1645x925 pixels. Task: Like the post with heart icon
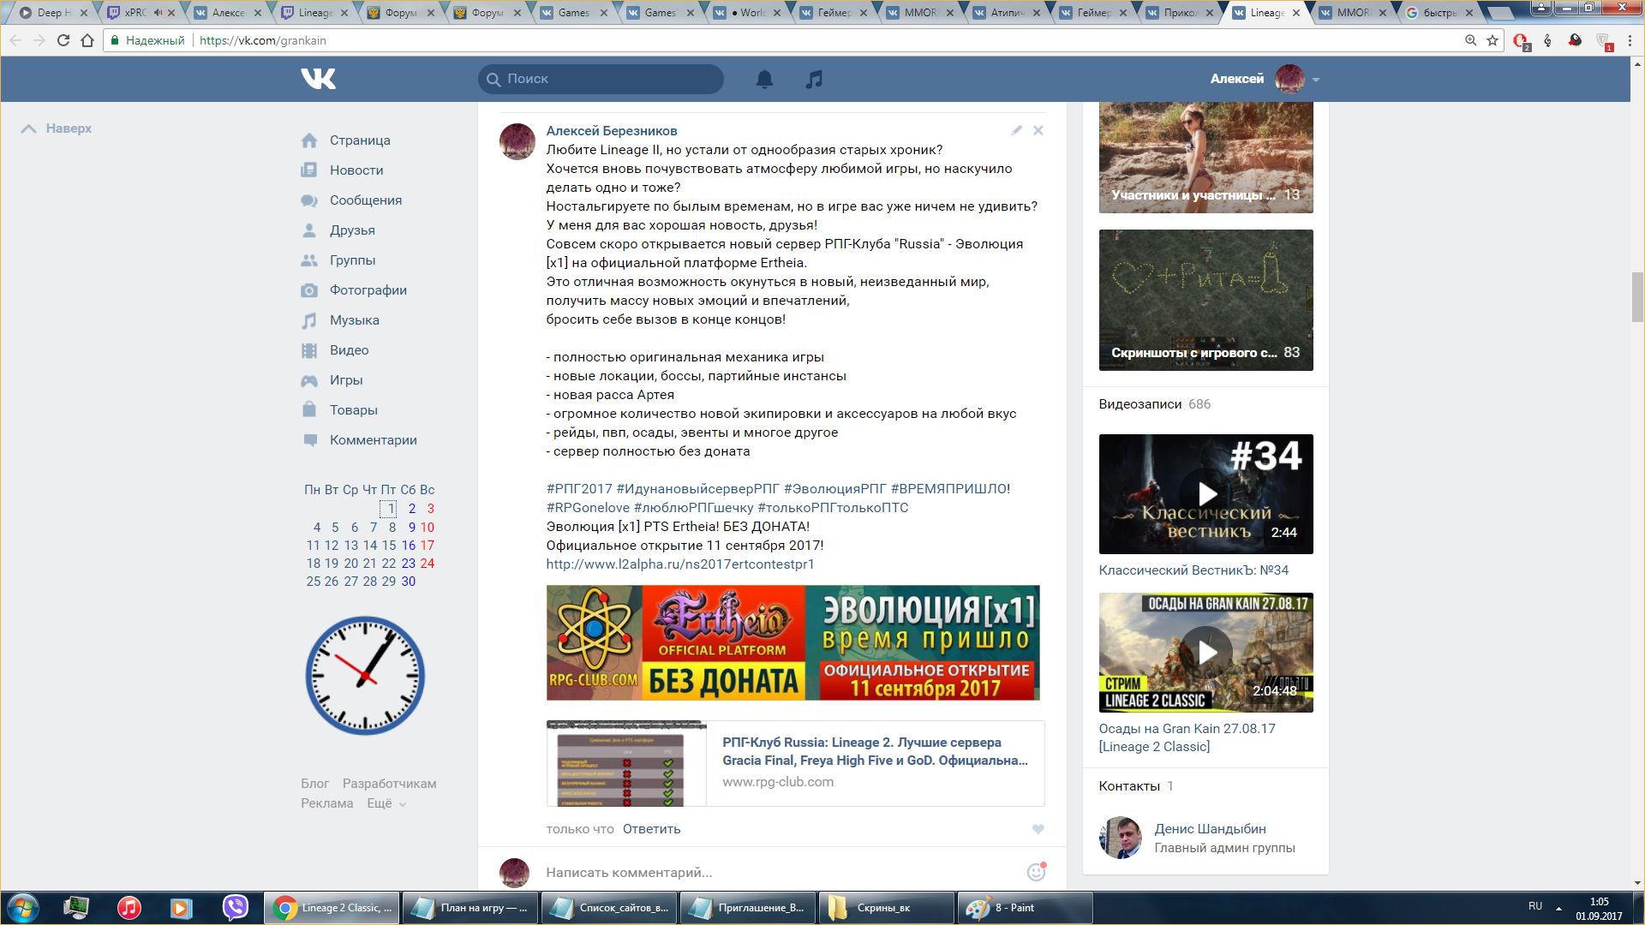[x=1038, y=829]
